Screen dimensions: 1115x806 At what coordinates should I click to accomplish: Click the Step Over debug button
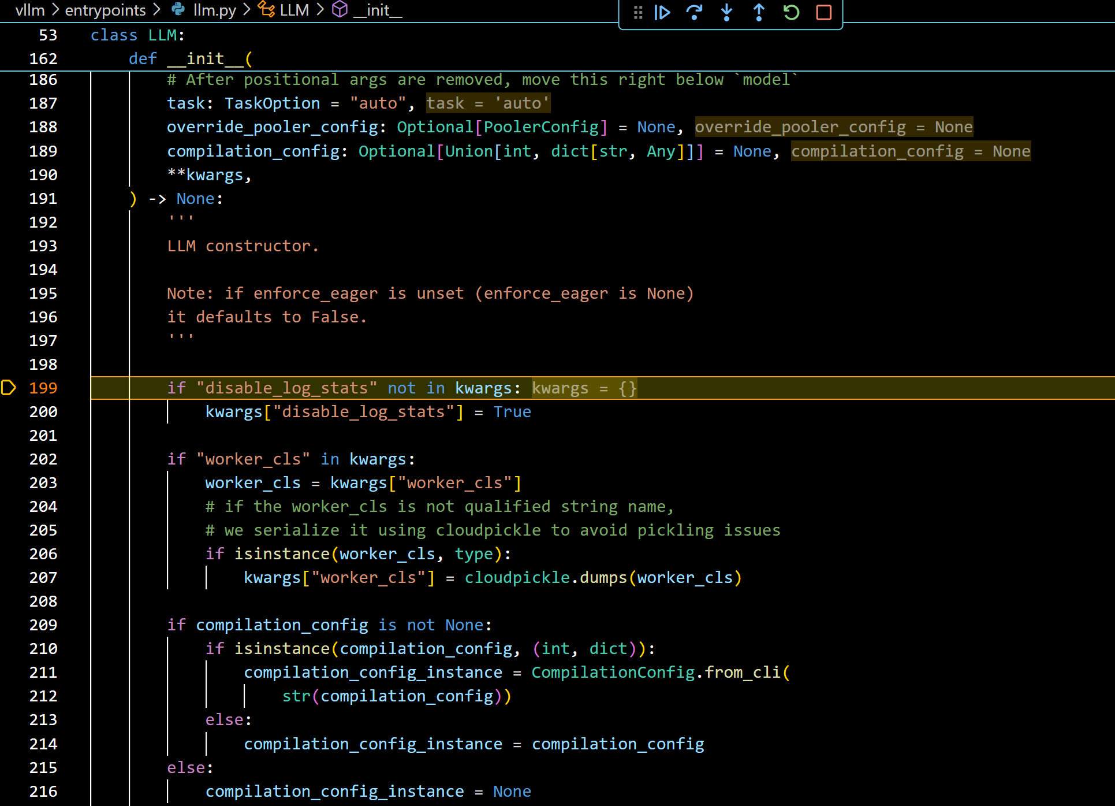tap(694, 12)
